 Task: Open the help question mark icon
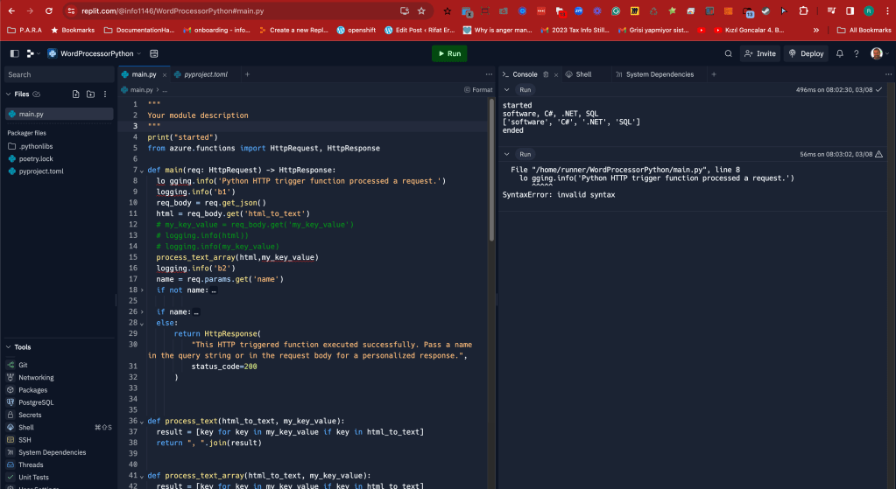pyautogui.click(x=856, y=53)
